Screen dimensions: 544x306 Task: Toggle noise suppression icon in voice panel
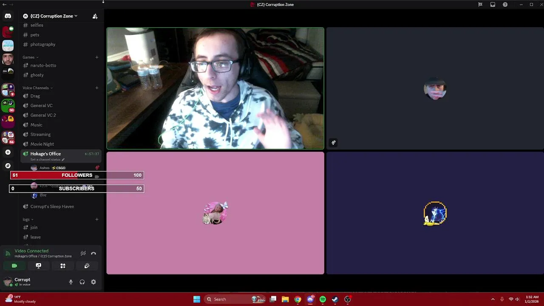(x=83, y=253)
